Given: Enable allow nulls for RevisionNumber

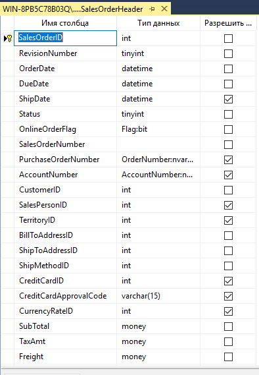Looking at the screenshot, I should (228, 53).
